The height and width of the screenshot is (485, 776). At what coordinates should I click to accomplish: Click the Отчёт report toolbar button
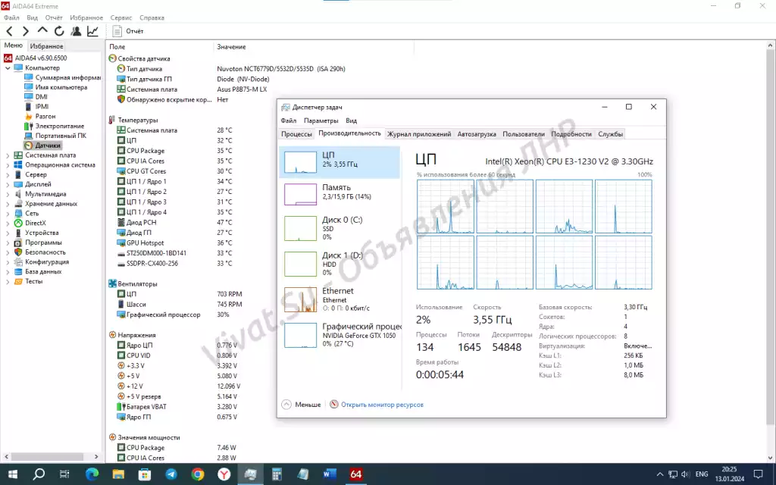pos(128,31)
